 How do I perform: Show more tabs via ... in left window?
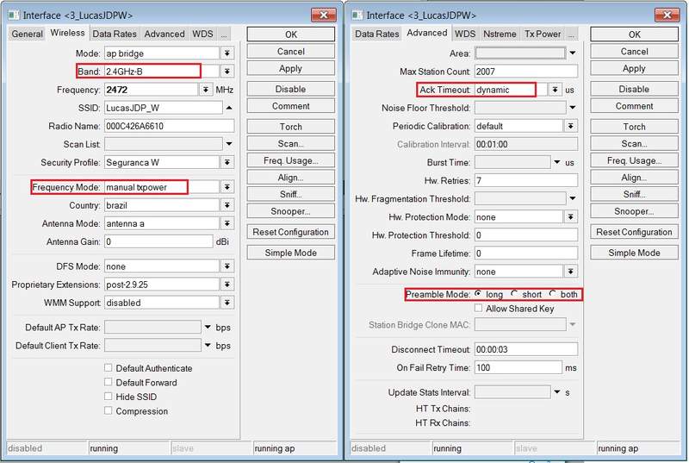224,34
